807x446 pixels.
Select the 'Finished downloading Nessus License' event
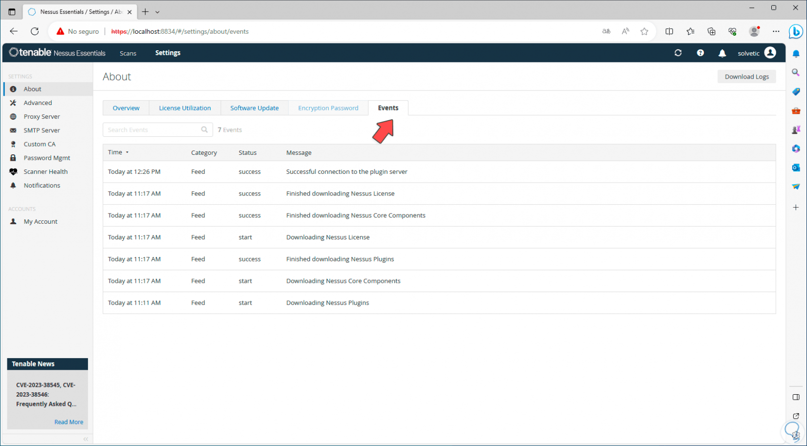(439, 193)
